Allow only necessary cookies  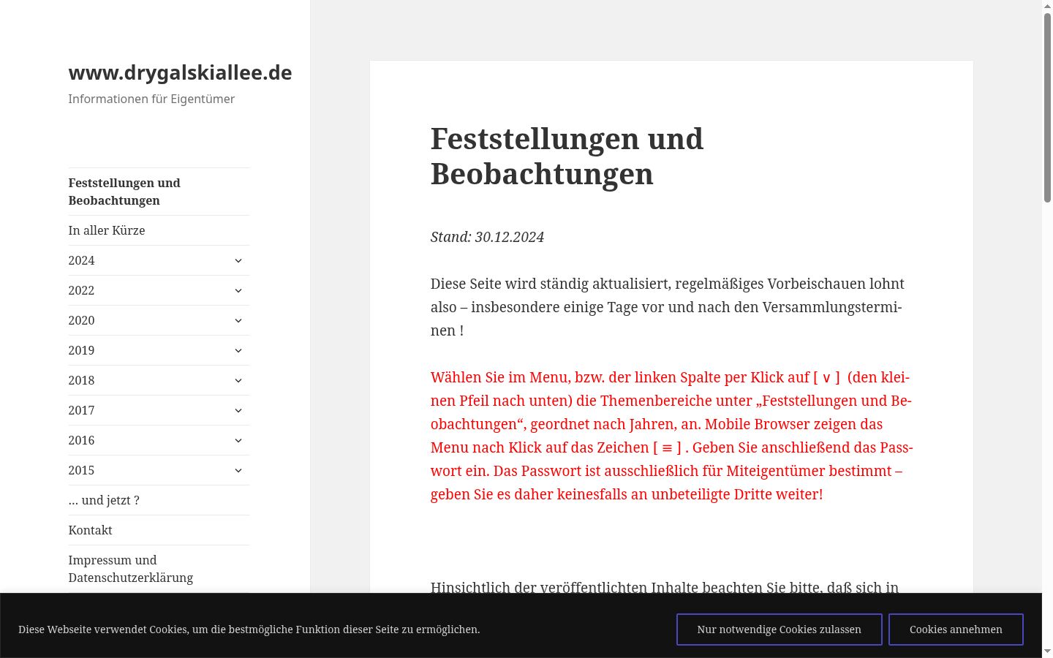point(779,629)
